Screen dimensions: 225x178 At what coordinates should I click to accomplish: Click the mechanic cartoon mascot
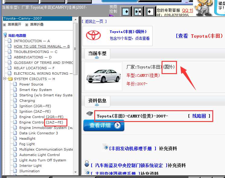pos(203,8)
